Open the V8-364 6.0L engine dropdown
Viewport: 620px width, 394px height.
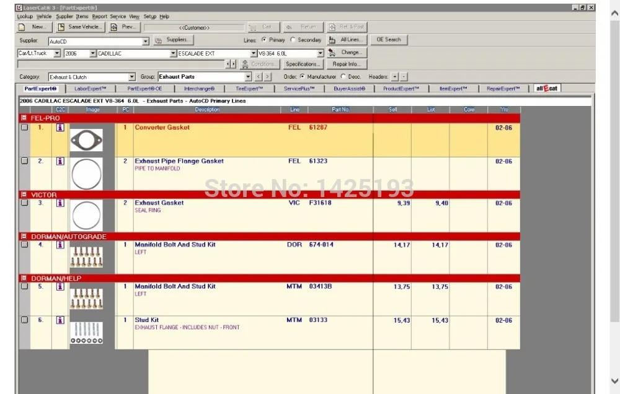321,53
